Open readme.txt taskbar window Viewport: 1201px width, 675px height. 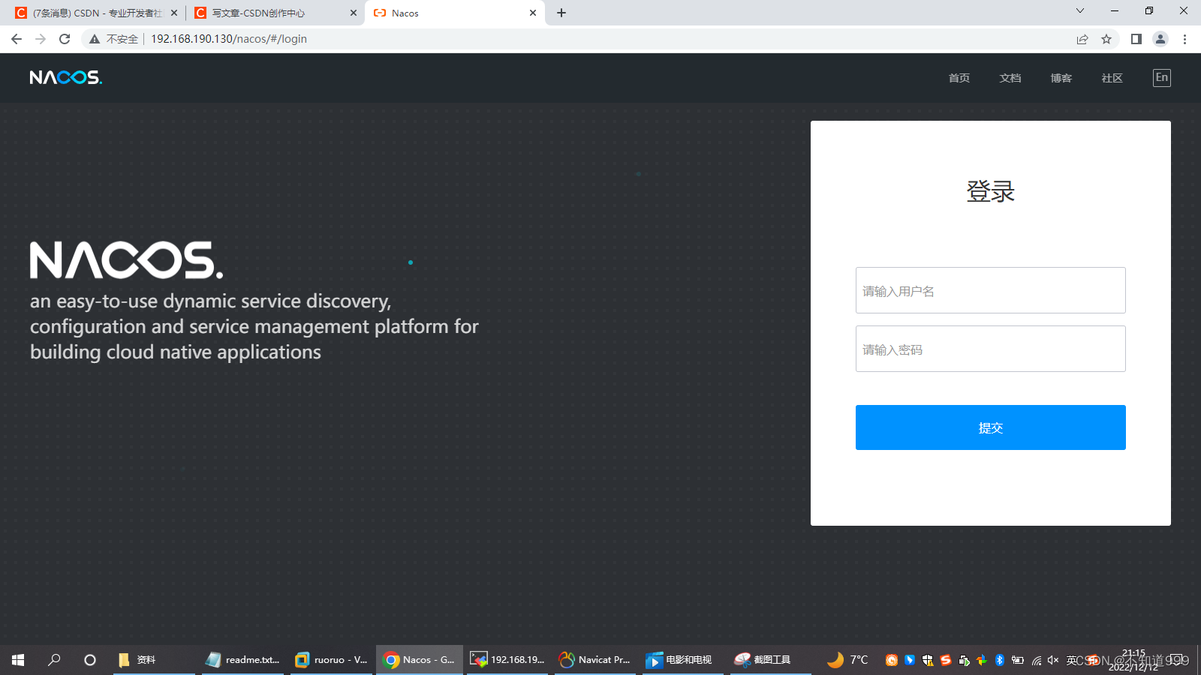coord(242,660)
